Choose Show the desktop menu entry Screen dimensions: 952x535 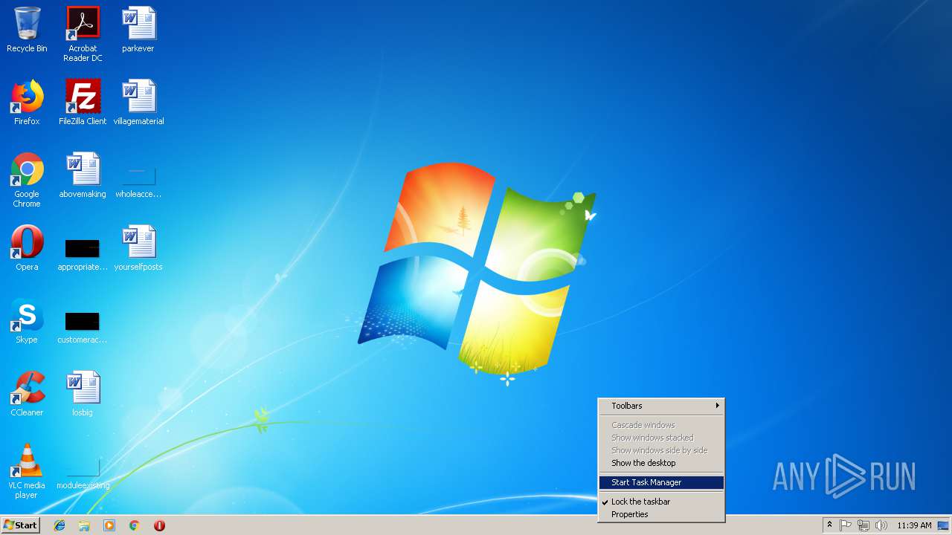click(661, 463)
